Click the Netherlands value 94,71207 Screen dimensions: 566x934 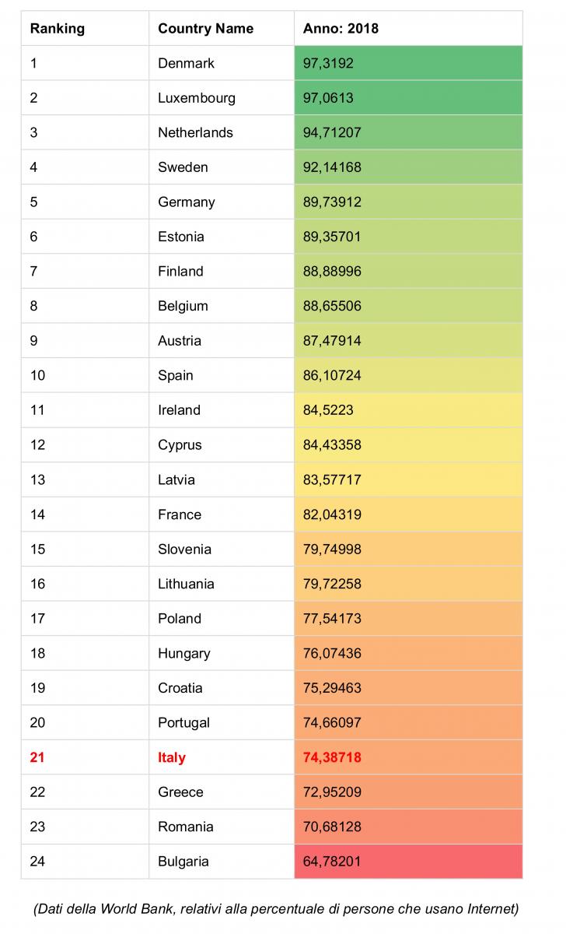pyautogui.click(x=408, y=132)
